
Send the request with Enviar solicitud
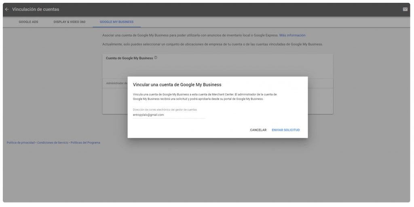coord(285,130)
